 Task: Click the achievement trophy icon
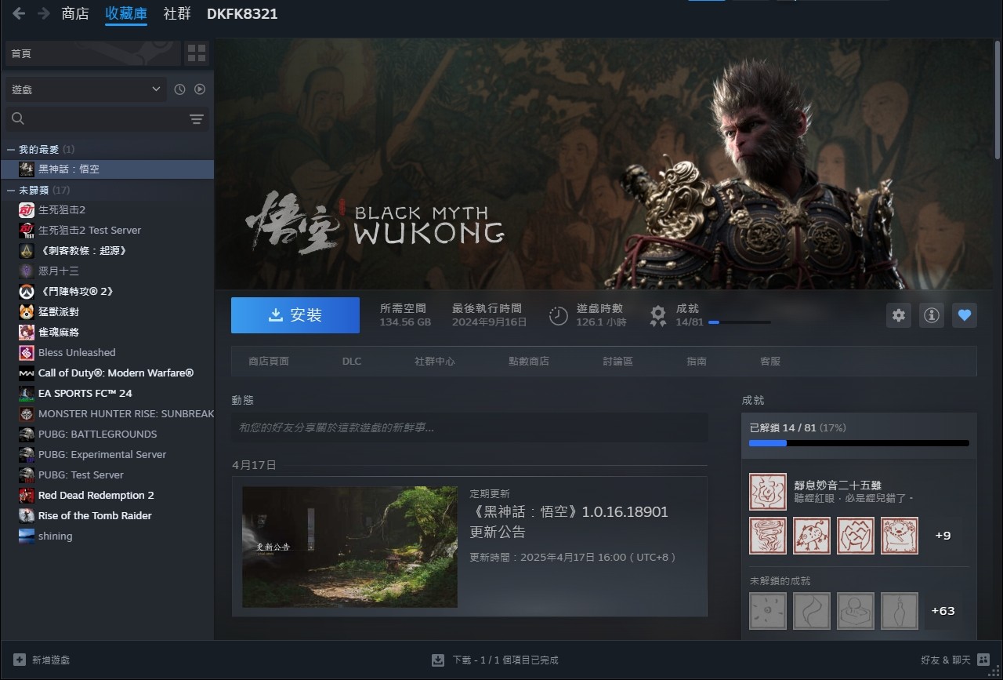pos(658,315)
